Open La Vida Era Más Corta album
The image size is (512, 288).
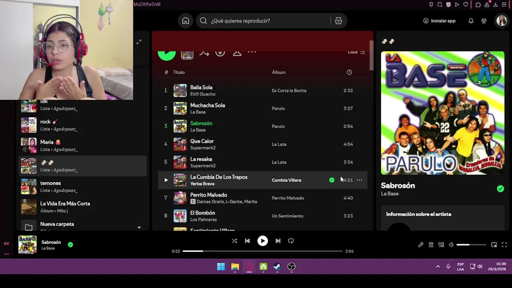coord(83,207)
